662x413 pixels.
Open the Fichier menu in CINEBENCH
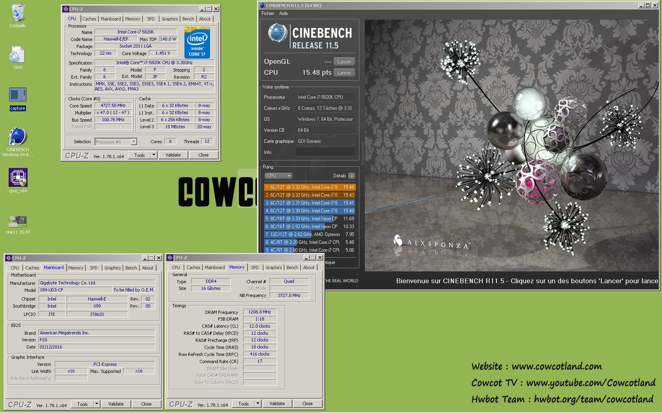[268, 13]
